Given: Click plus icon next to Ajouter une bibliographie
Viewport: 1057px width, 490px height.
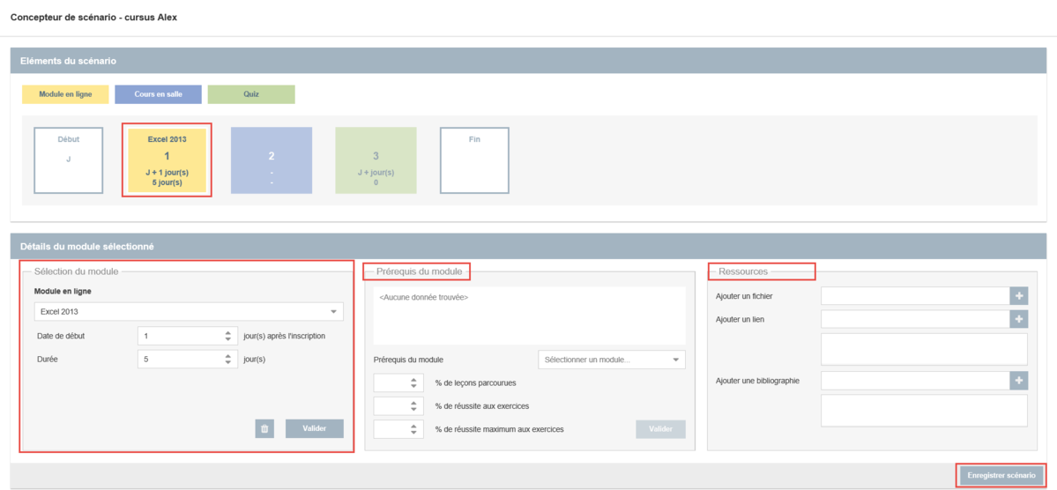Looking at the screenshot, I should 1018,381.
